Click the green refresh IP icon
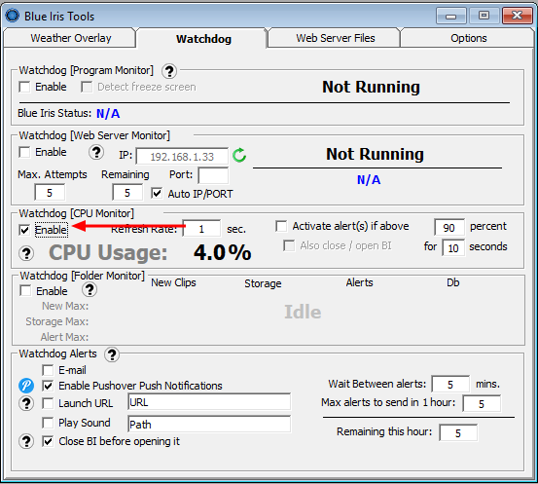The image size is (538, 484). (239, 155)
